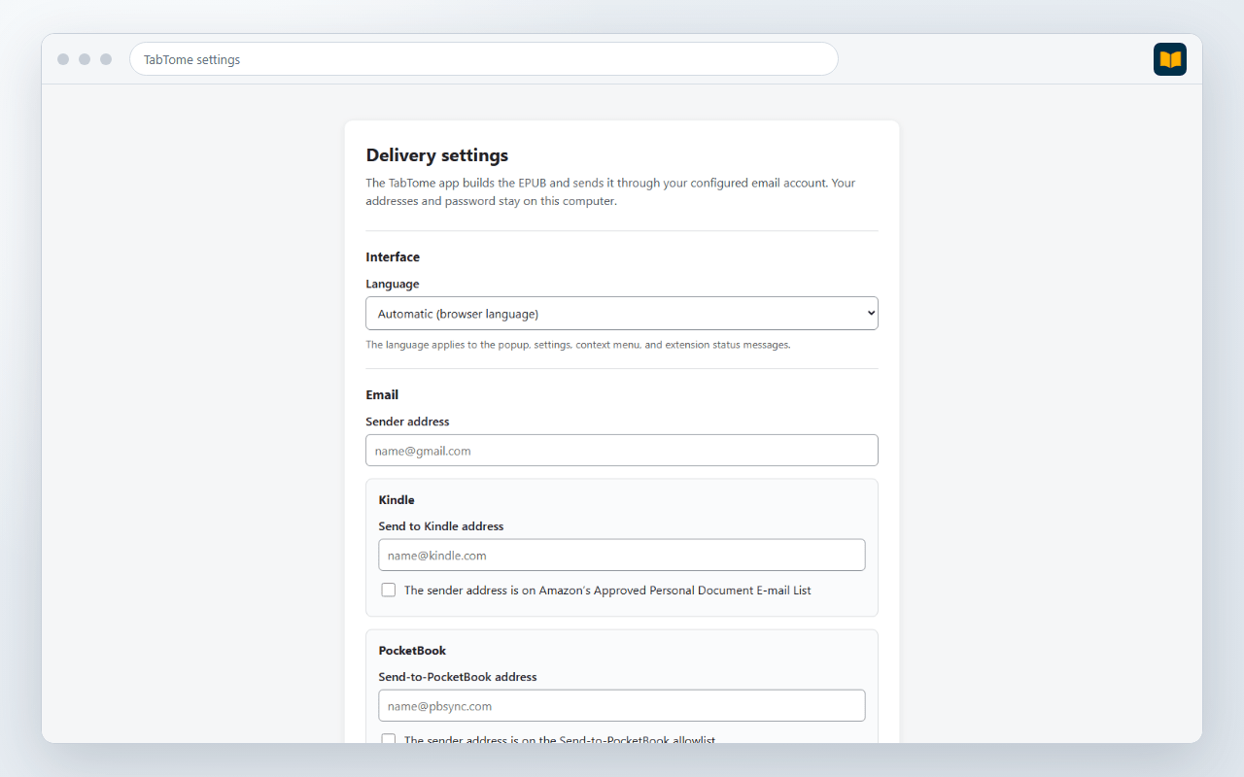Focus the Sender address input field
Image resolution: width=1244 pixels, height=777 pixels.
[x=622, y=451]
